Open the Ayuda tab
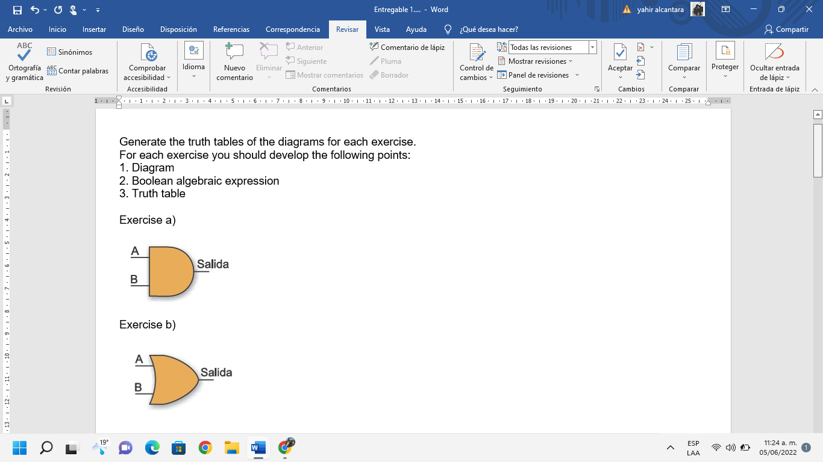Screen dimensions: 823x462 pyautogui.click(x=416, y=29)
